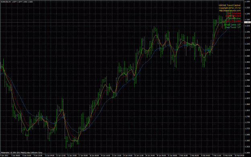Click the '22 Jan 23:00' time axis label
The width and height of the screenshot is (251, 157).
[x=116, y=155]
